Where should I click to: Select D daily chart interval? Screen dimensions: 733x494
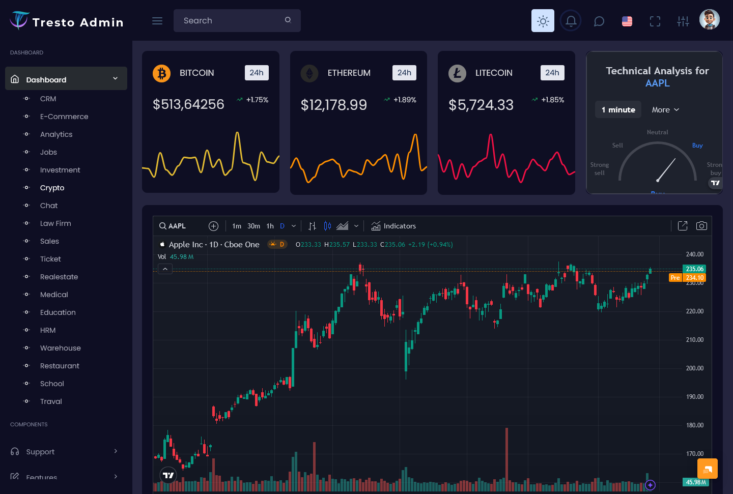point(282,226)
